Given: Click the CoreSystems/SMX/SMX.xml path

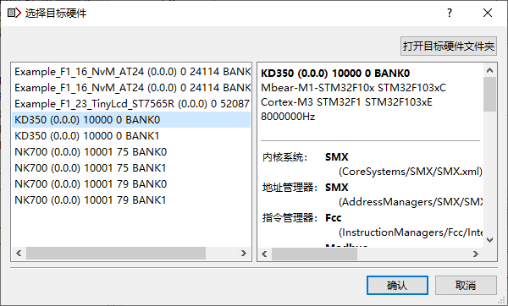Looking at the screenshot, I should (x=411, y=172).
